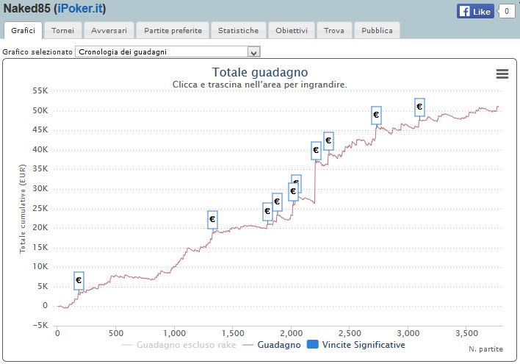Select the Partite preferite tab
Screen dimensions: 520x364
pos(173,31)
